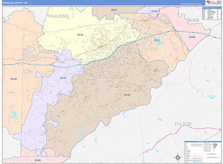223x164 pixels.
Task: Click the green Toll Roads legend line
Action: tap(197, 162)
